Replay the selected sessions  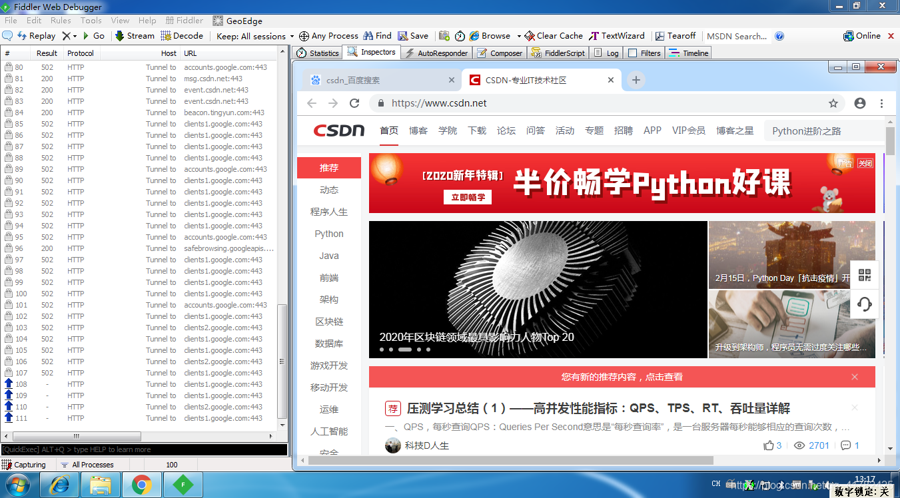point(37,36)
